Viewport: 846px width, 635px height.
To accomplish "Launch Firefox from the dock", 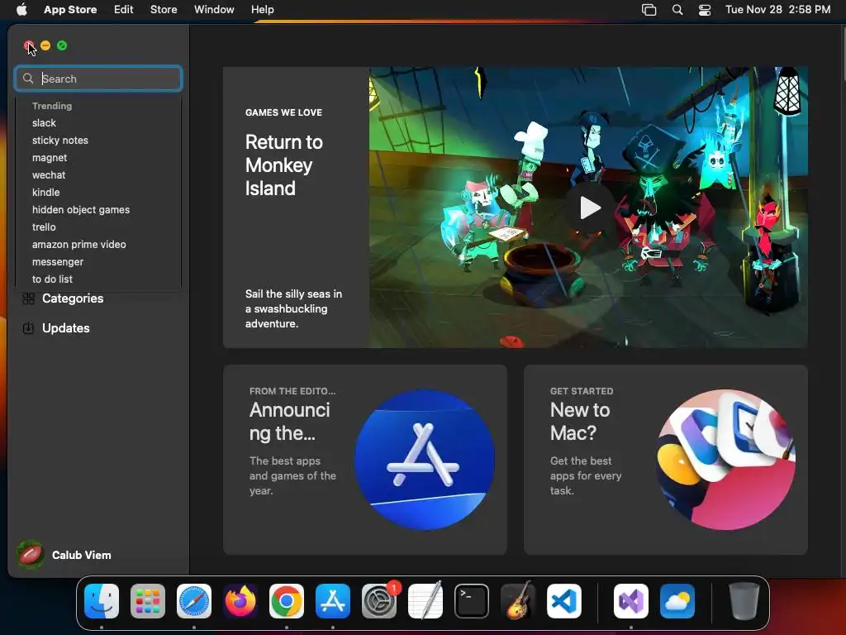I will [x=240, y=601].
